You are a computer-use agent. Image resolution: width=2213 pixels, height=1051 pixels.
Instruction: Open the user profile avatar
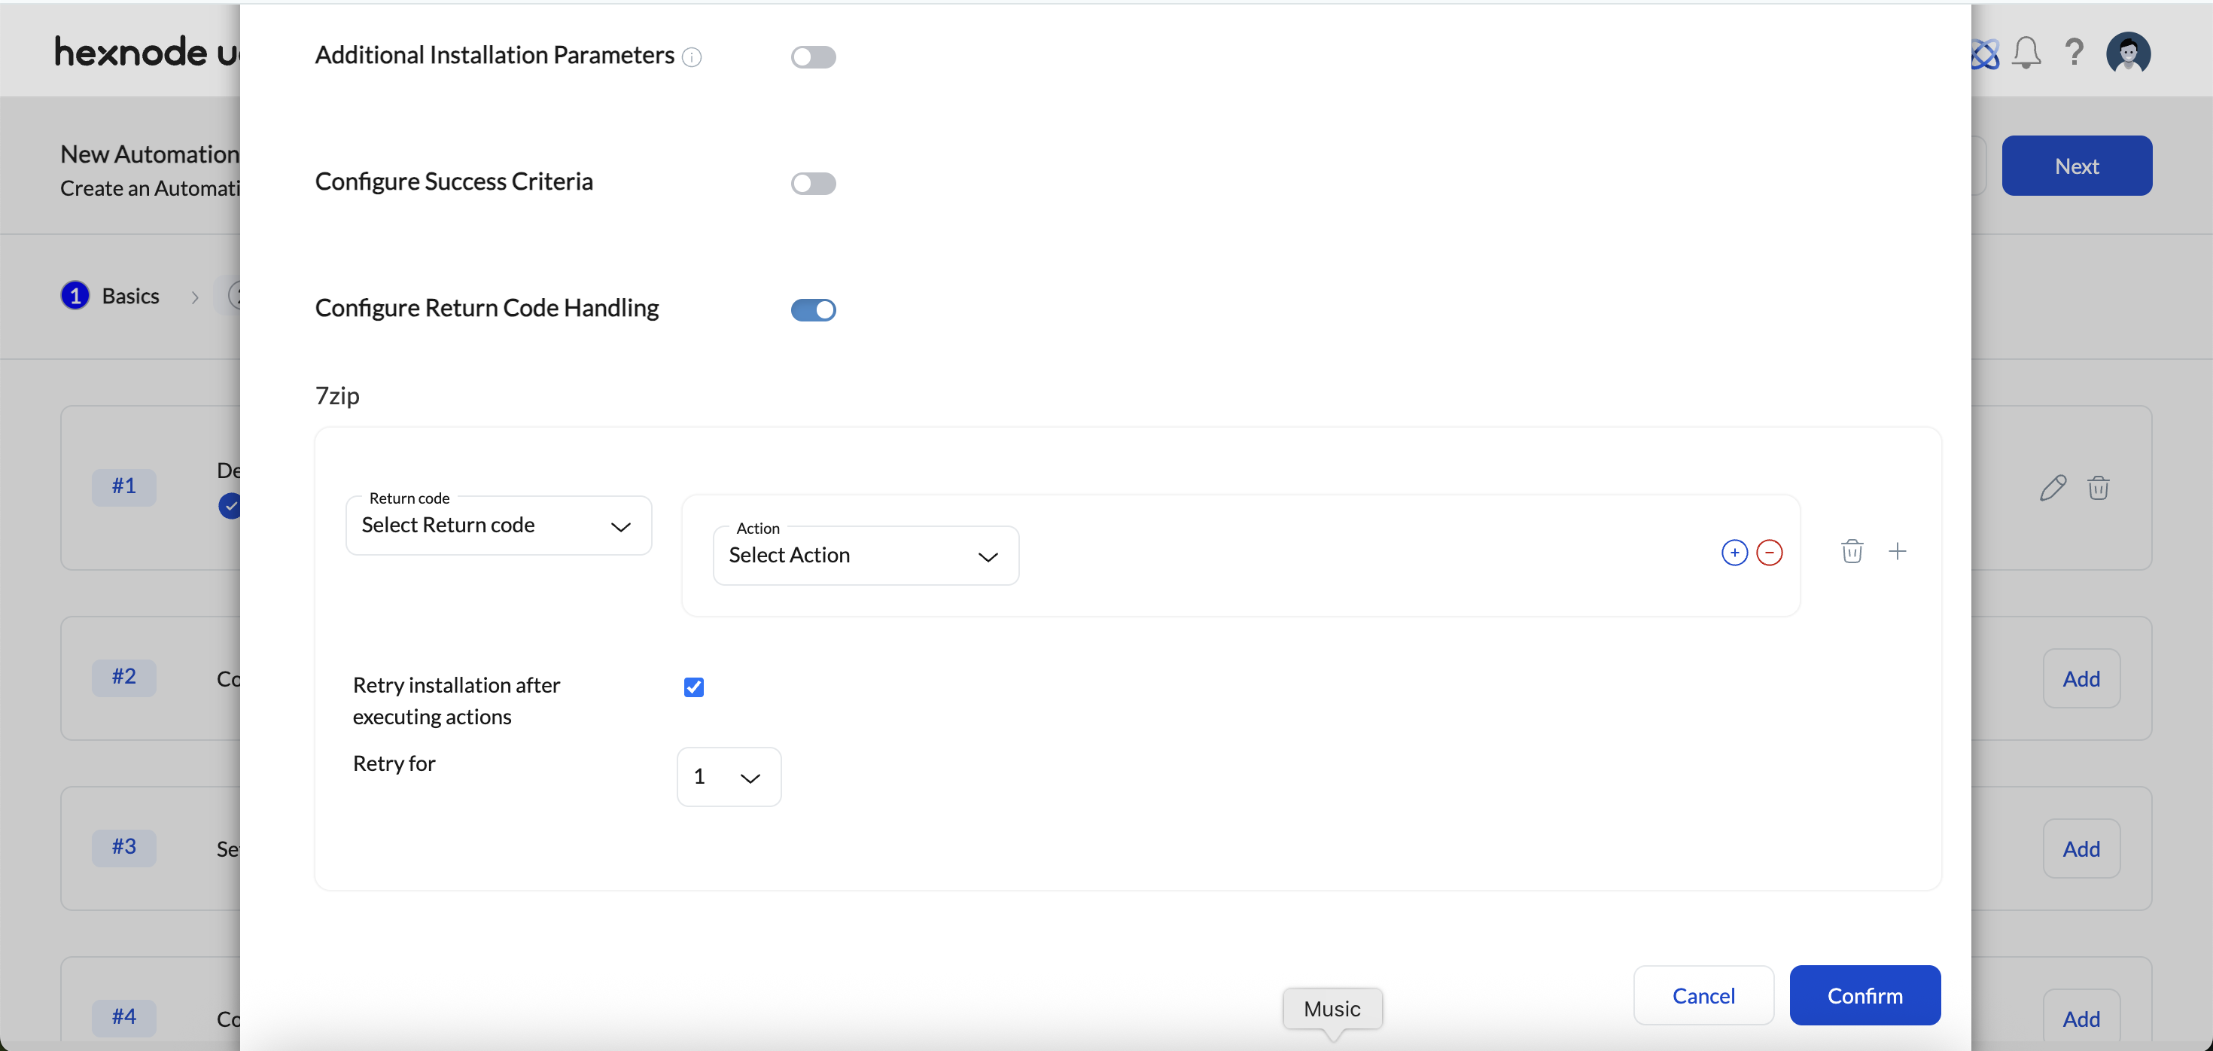point(2128,53)
